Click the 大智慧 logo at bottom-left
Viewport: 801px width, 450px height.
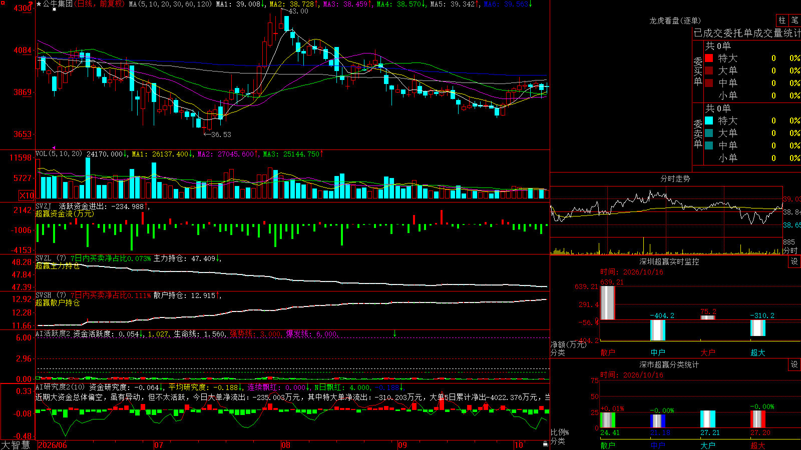pos(16,444)
